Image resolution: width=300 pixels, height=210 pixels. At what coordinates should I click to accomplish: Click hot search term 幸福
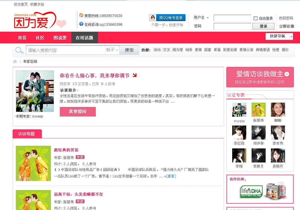tap(217, 50)
